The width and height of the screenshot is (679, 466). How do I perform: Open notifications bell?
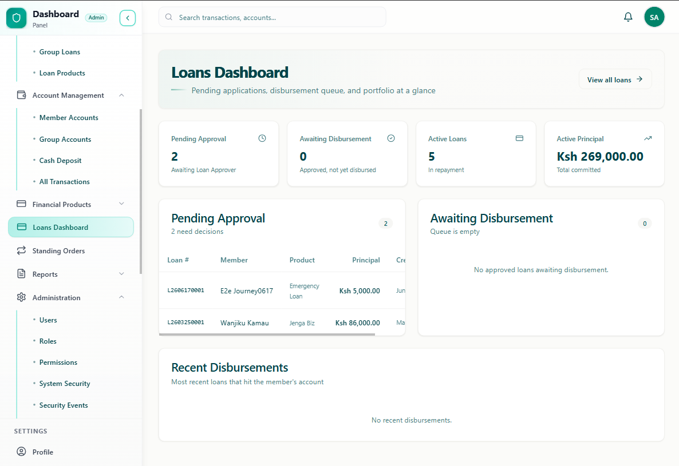coord(628,17)
